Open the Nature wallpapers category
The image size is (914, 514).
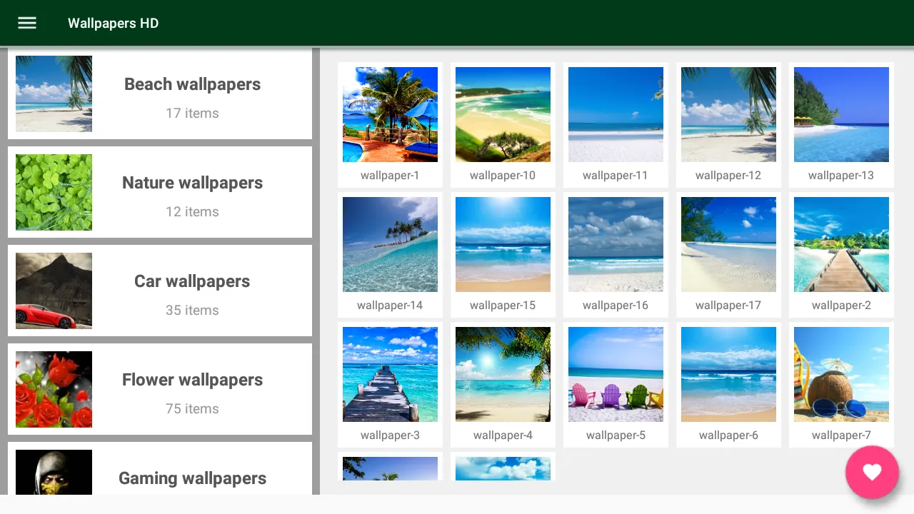click(160, 192)
